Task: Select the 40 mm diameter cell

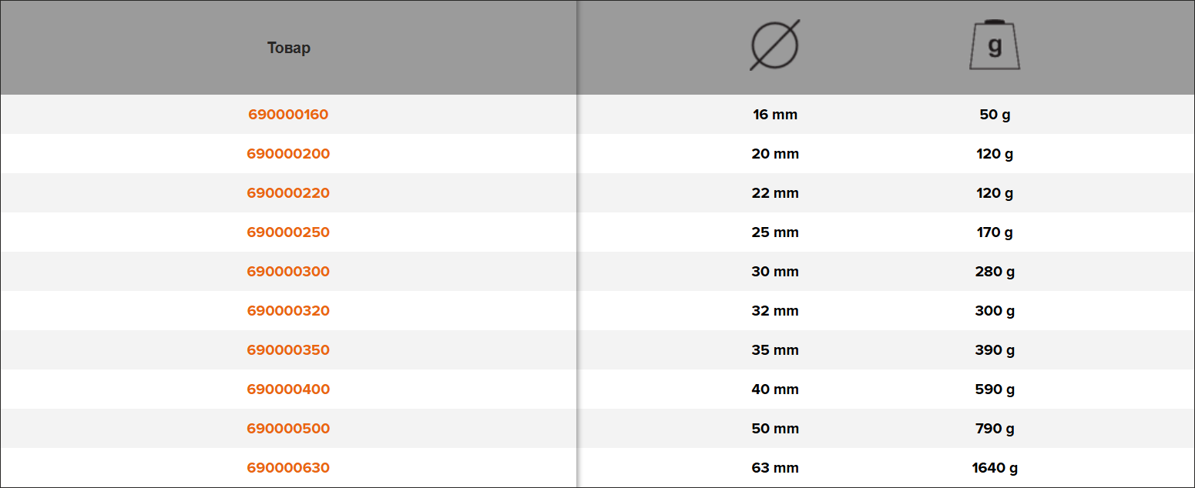Action: pyautogui.click(x=775, y=389)
